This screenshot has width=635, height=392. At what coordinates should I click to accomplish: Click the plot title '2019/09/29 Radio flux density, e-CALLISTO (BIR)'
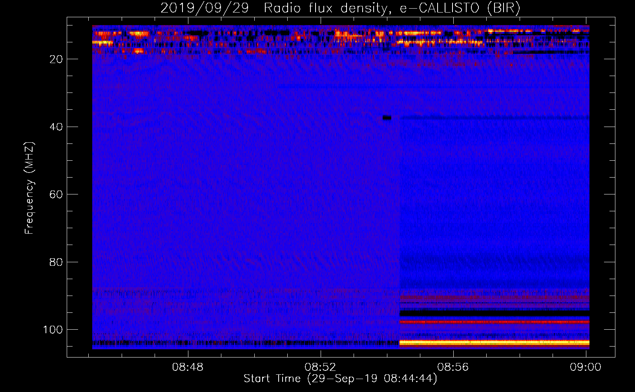click(340, 8)
